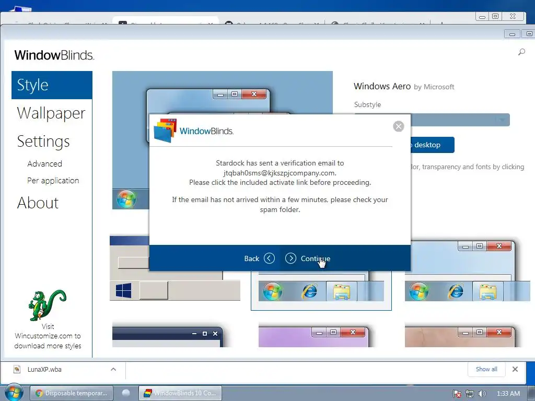Click Continue in the verification dialog
The height and width of the screenshot is (401, 535).
click(307, 258)
